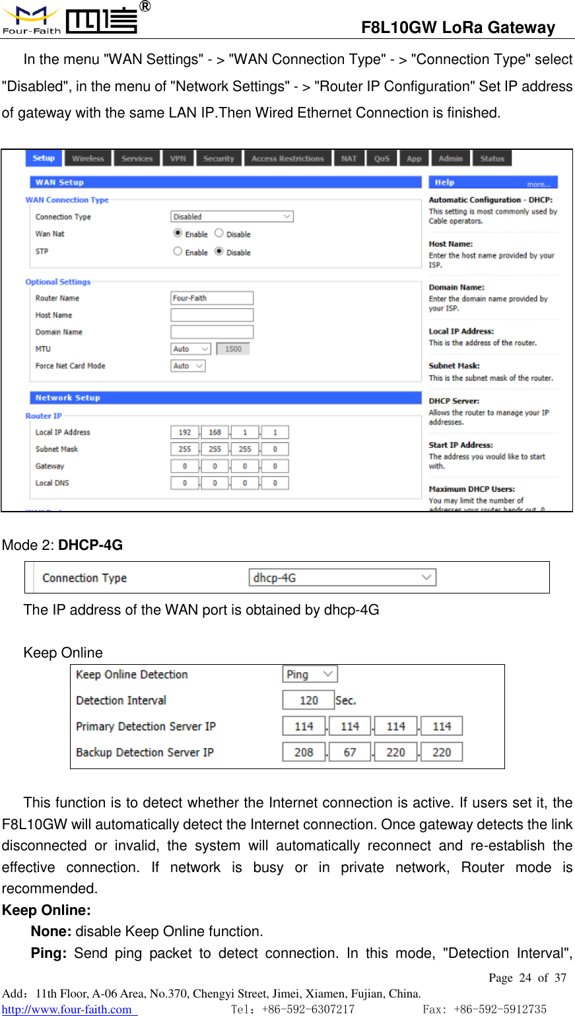The width and height of the screenshot is (575, 1016).
Task: Enable the STP option
Action: pos(178,251)
